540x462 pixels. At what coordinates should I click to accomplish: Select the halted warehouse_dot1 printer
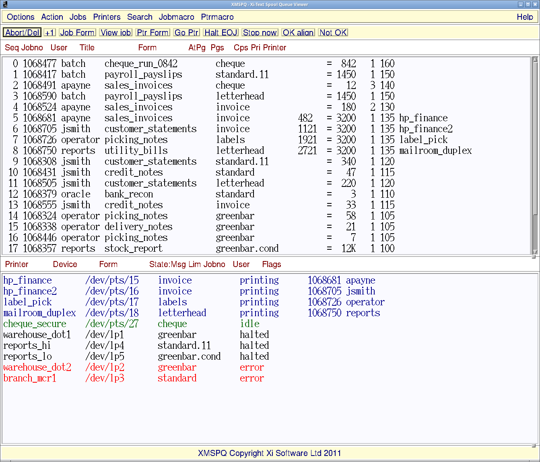tap(270, 335)
